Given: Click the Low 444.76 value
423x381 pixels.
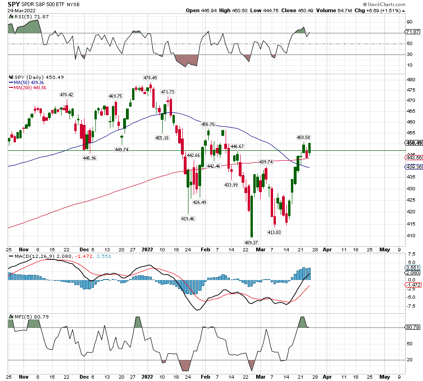Looking at the screenshot, I should point(264,10).
